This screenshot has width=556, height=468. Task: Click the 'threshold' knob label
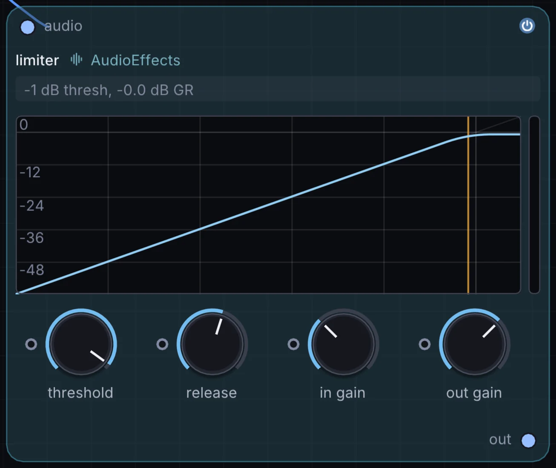tap(80, 392)
